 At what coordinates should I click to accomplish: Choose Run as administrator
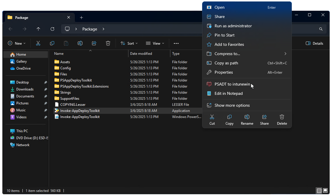247,26
